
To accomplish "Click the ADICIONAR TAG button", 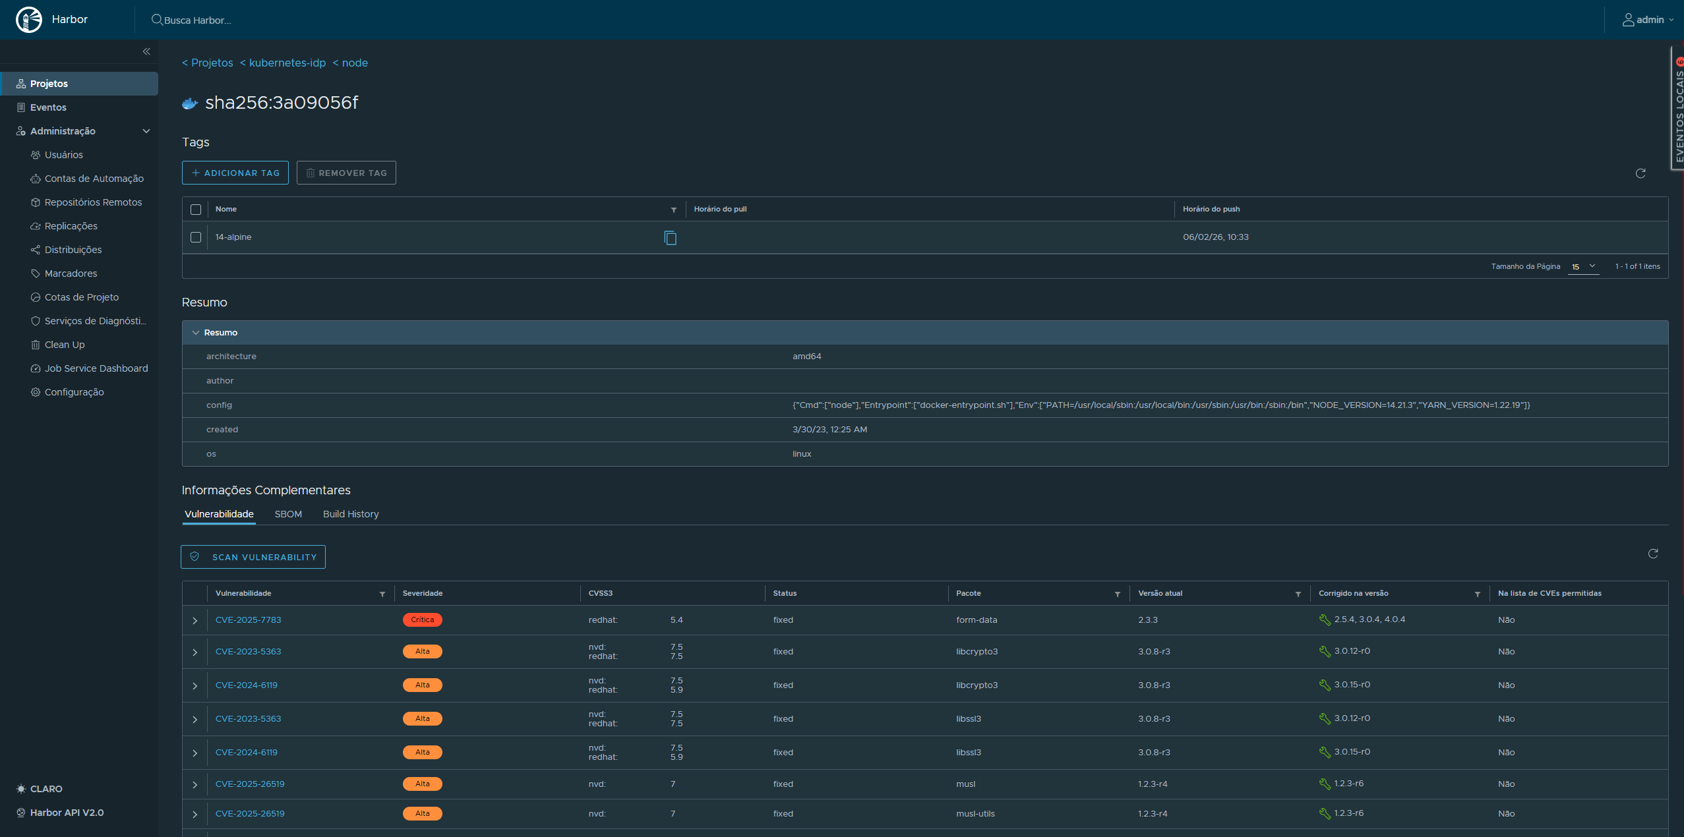I will [235, 172].
